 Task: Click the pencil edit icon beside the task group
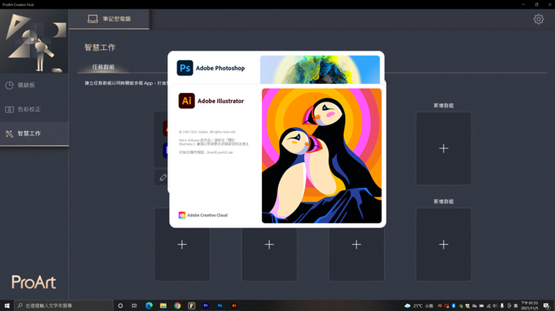pos(163,177)
